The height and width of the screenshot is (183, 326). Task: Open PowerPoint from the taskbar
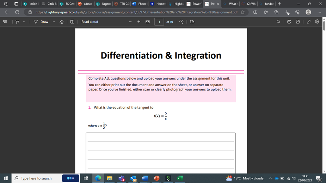(156, 178)
